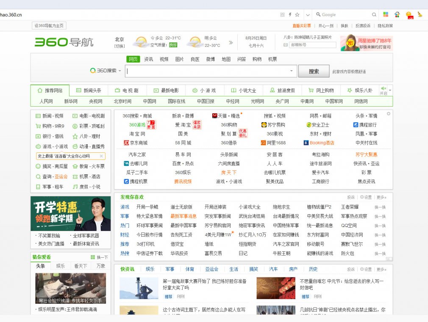Viewport: 428px width, 322px height.
Task: Switch city using 切换 under 北京
Action: click(x=120, y=46)
